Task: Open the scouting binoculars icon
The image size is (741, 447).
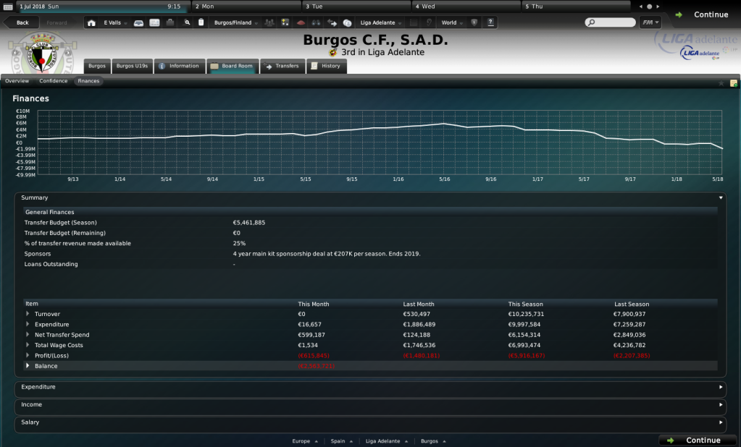Action: click(316, 22)
